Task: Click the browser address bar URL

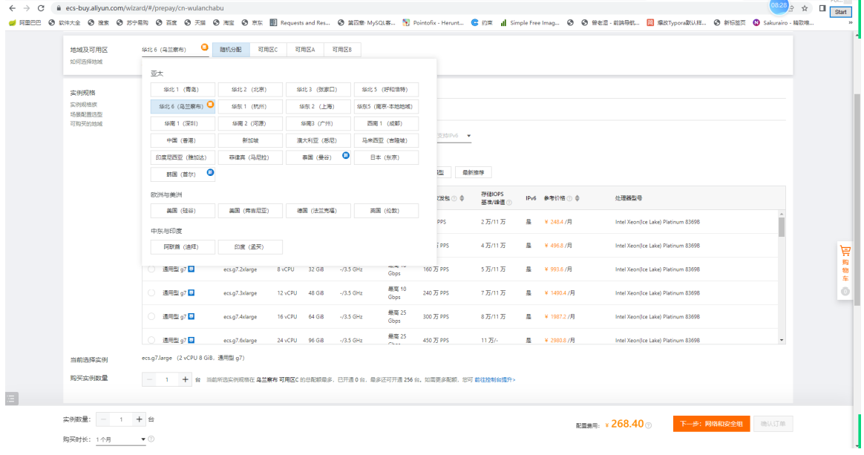Action: point(144,8)
